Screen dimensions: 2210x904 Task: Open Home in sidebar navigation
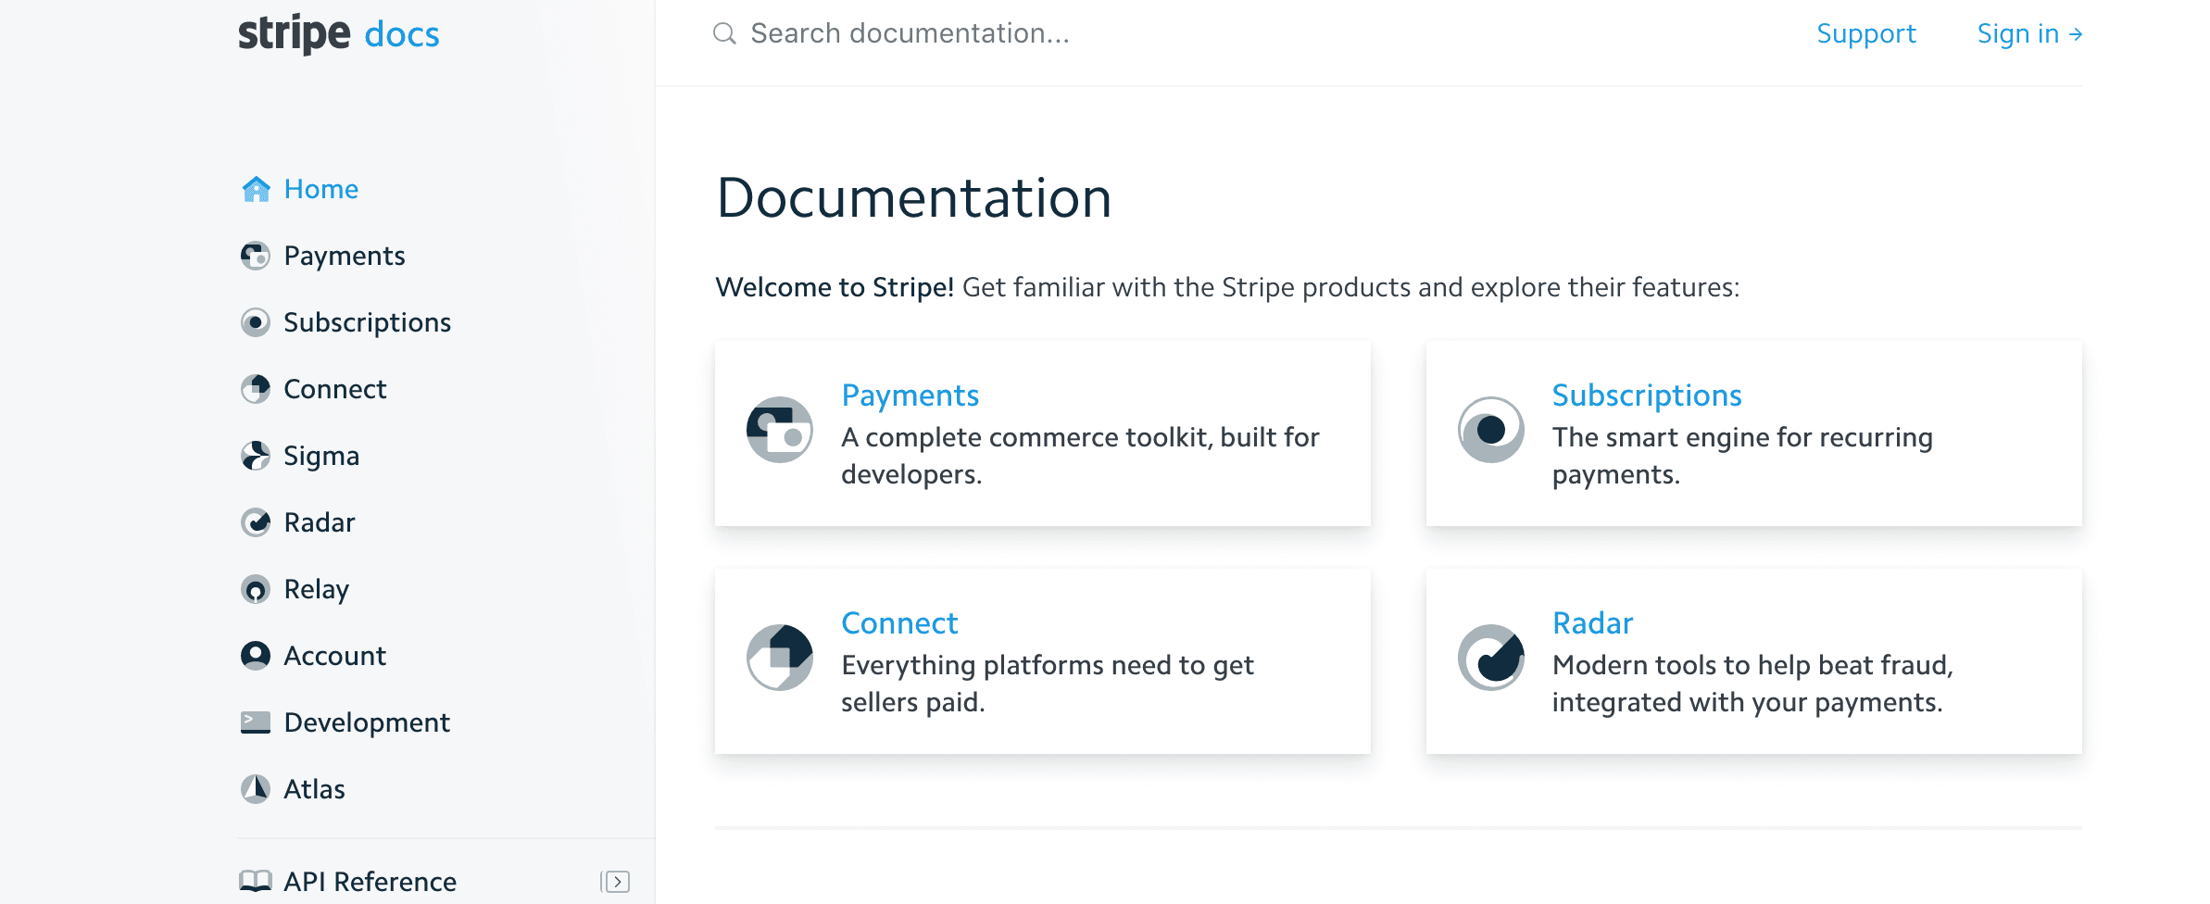point(320,189)
